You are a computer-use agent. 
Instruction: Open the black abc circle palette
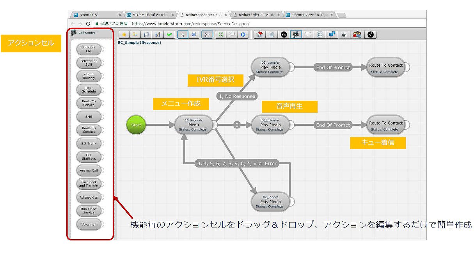click(284, 34)
